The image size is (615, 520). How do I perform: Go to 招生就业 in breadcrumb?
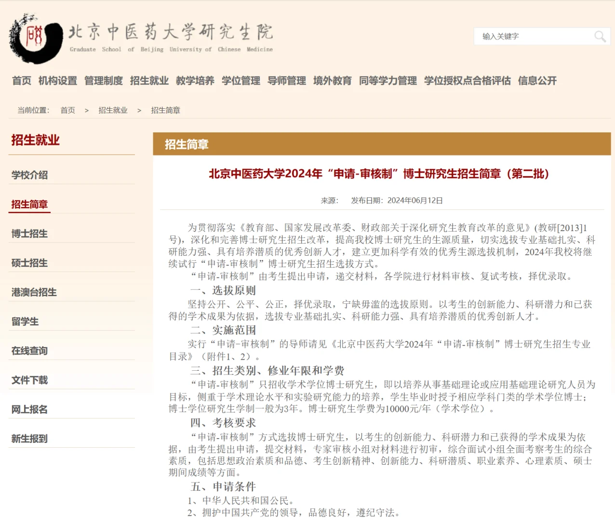pos(113,110)
